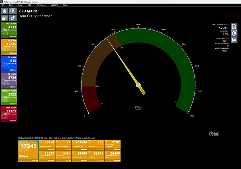Select the Extended Instructions (SSE) 14424 tile
This screenshot has height=169, width=241.
point(63,155)
